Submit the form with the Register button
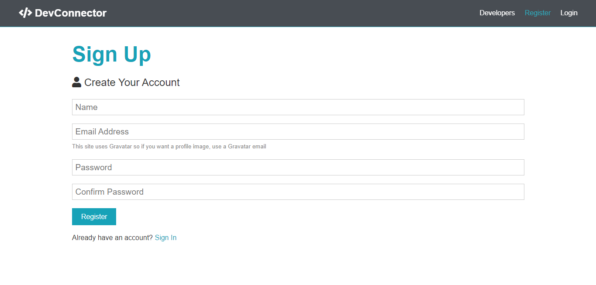Image resolution: width=596 pixels, height=285 pixels. click(94, 216)
